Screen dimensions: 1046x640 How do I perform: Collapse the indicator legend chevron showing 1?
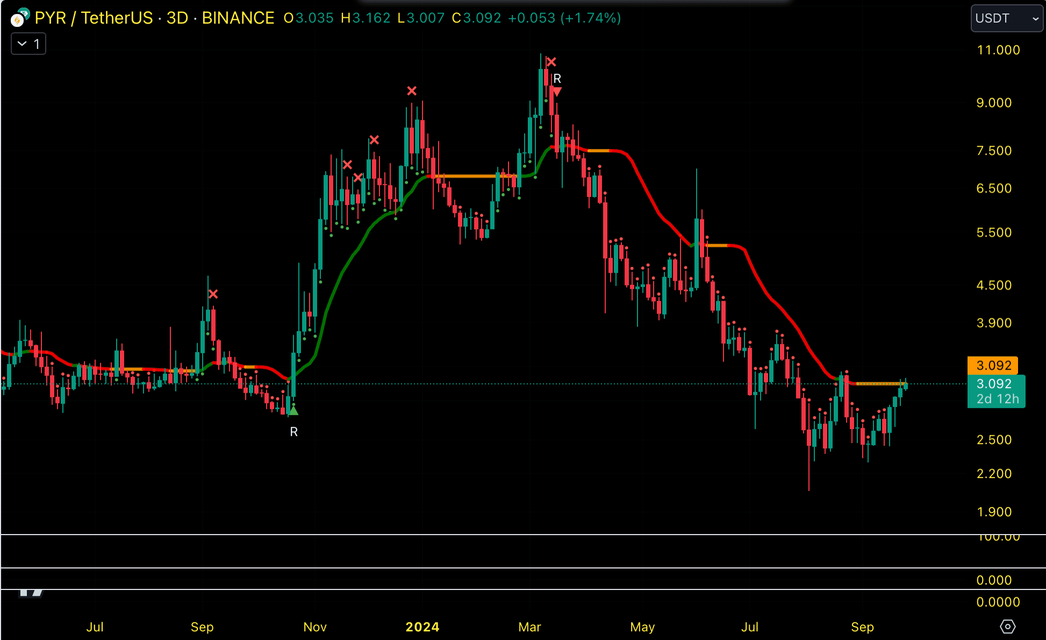pyautogui.click(x=28, y=44)
